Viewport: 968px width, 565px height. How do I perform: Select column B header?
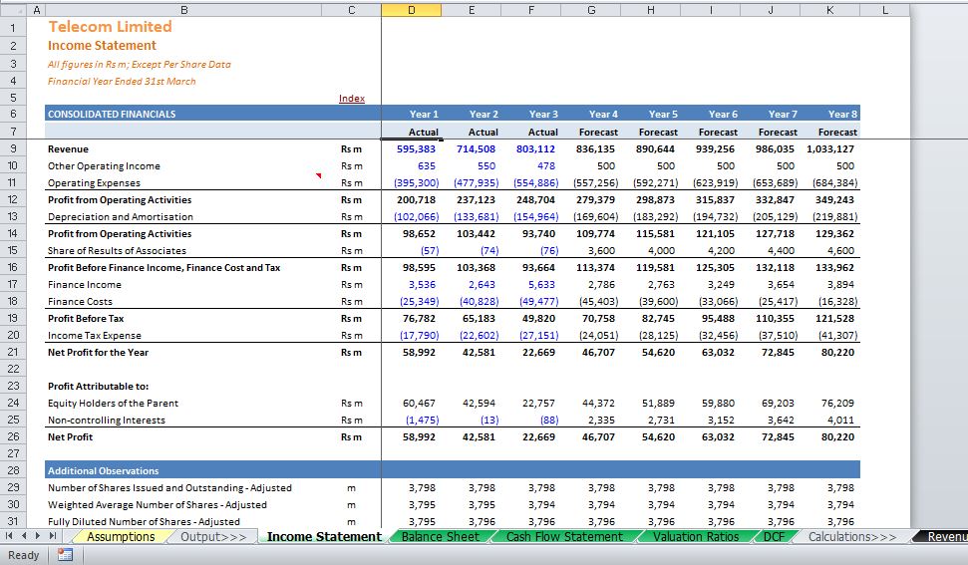point(184,10)
